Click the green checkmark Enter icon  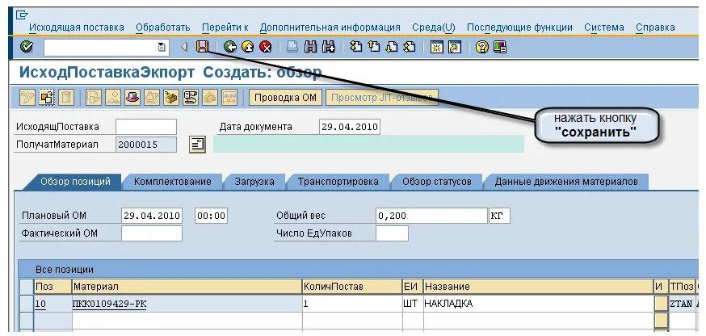(x=27, y=47)
